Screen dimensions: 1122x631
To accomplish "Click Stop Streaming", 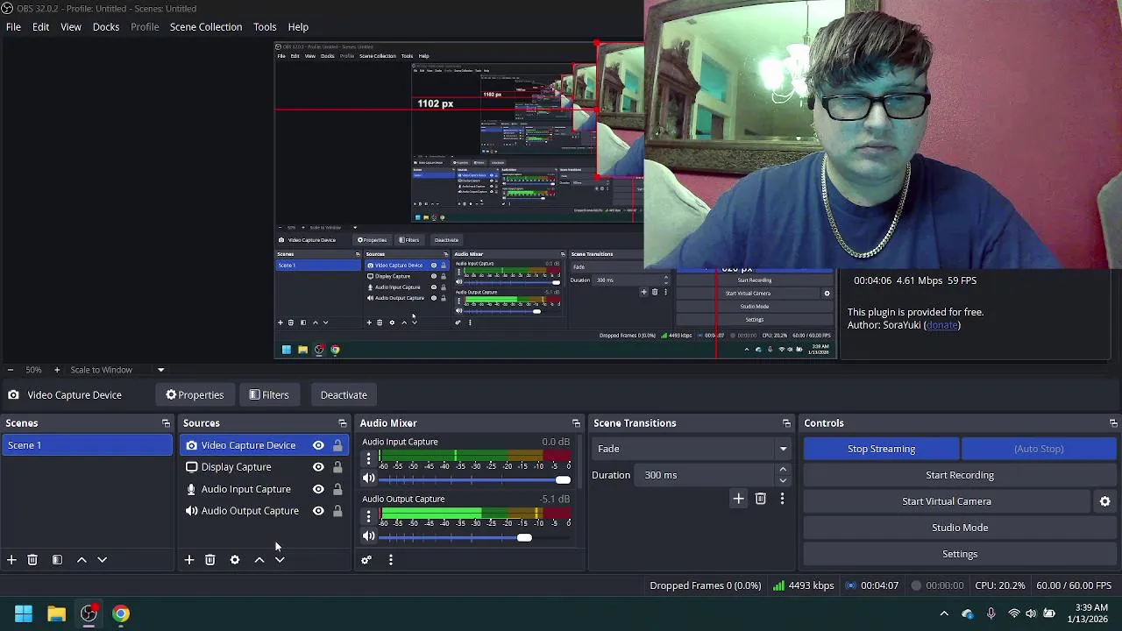I will coord(882,449).
